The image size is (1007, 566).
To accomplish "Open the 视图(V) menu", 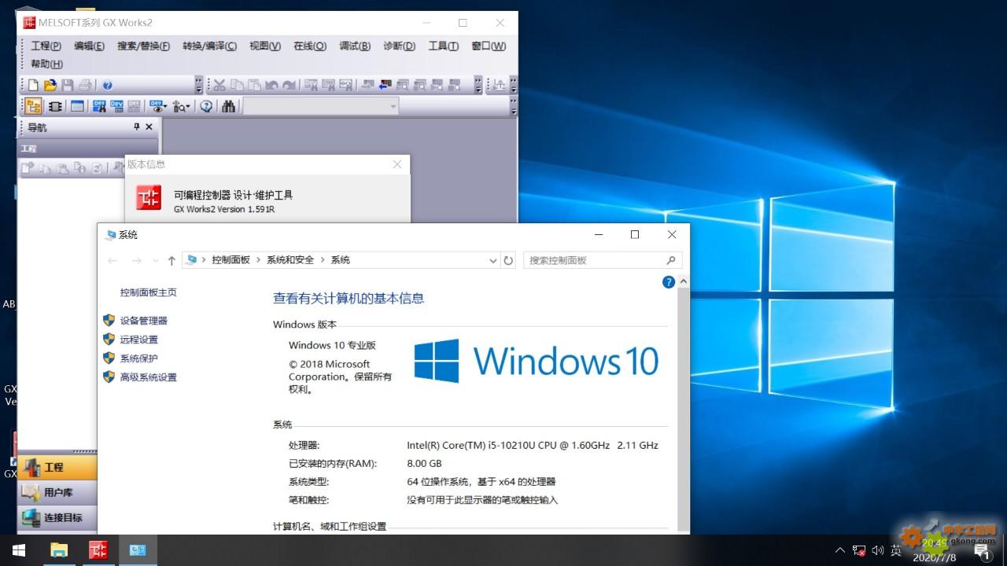I will (265, 46).
